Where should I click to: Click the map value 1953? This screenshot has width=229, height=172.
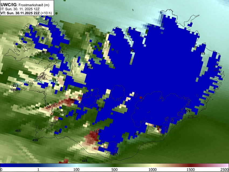tap(98, 132)
